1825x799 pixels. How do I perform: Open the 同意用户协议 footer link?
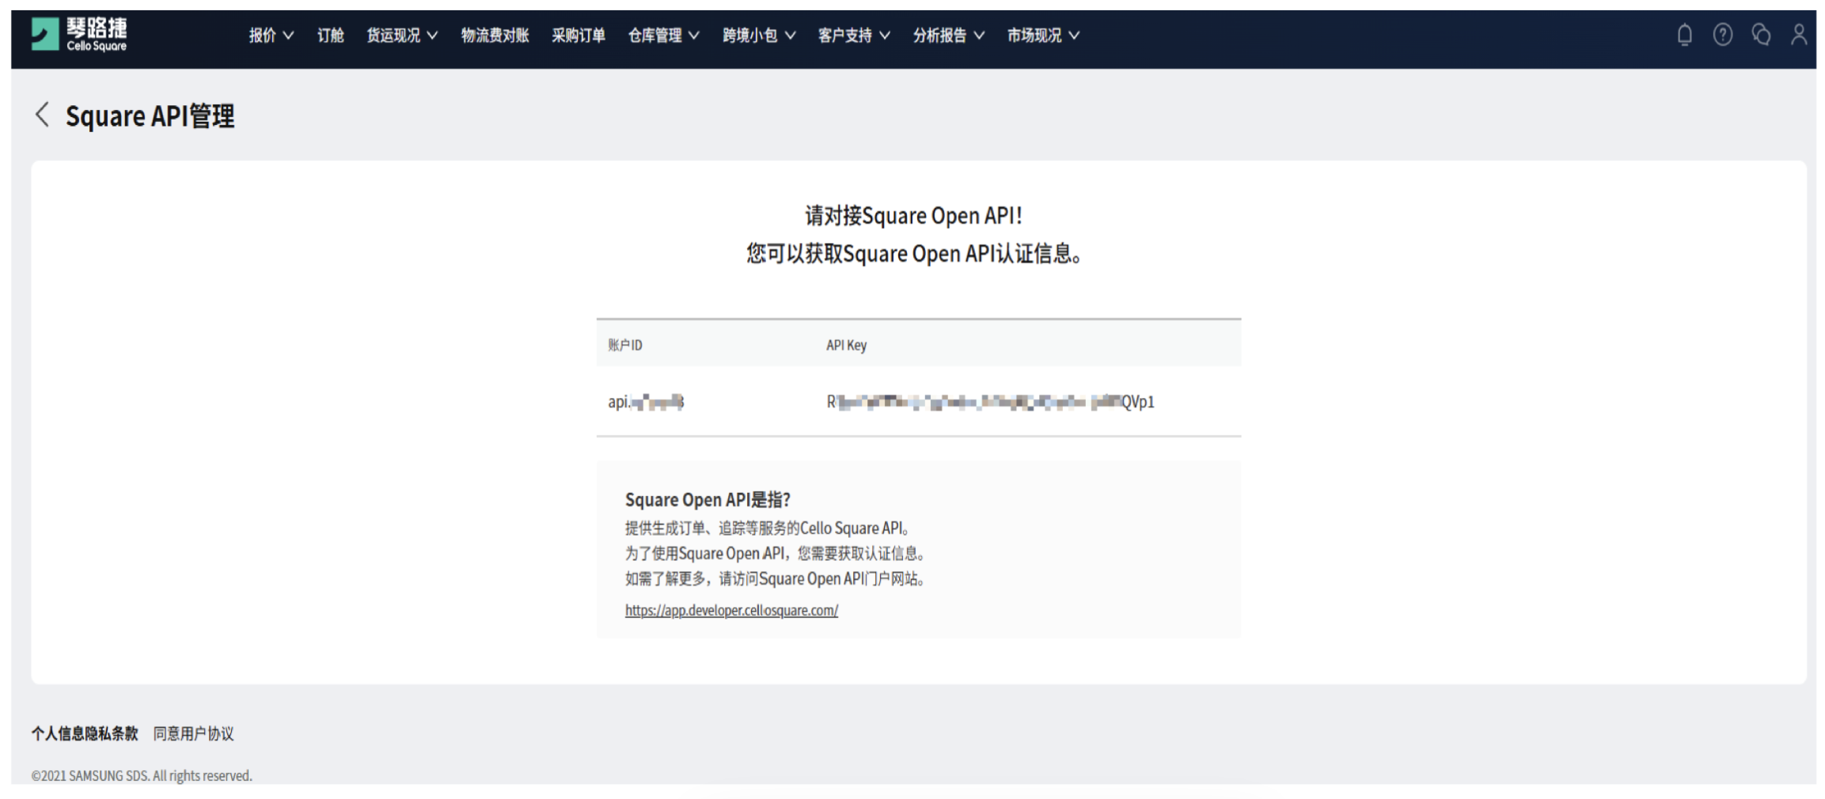[195, 733]
